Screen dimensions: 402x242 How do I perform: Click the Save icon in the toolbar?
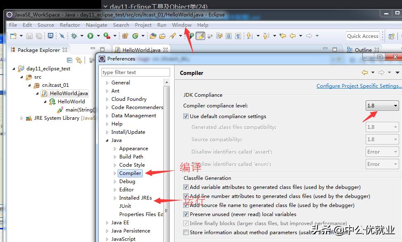29,36
